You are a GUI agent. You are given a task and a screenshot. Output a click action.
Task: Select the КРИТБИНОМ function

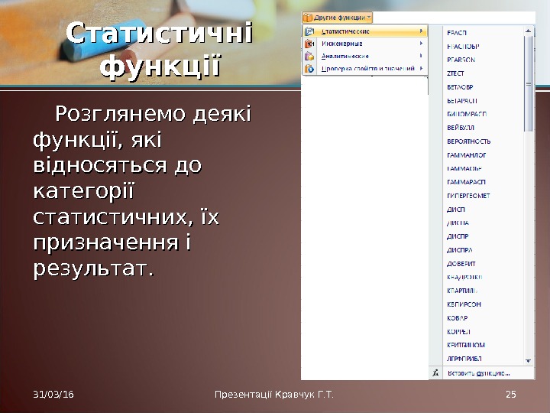click(466, 346)
